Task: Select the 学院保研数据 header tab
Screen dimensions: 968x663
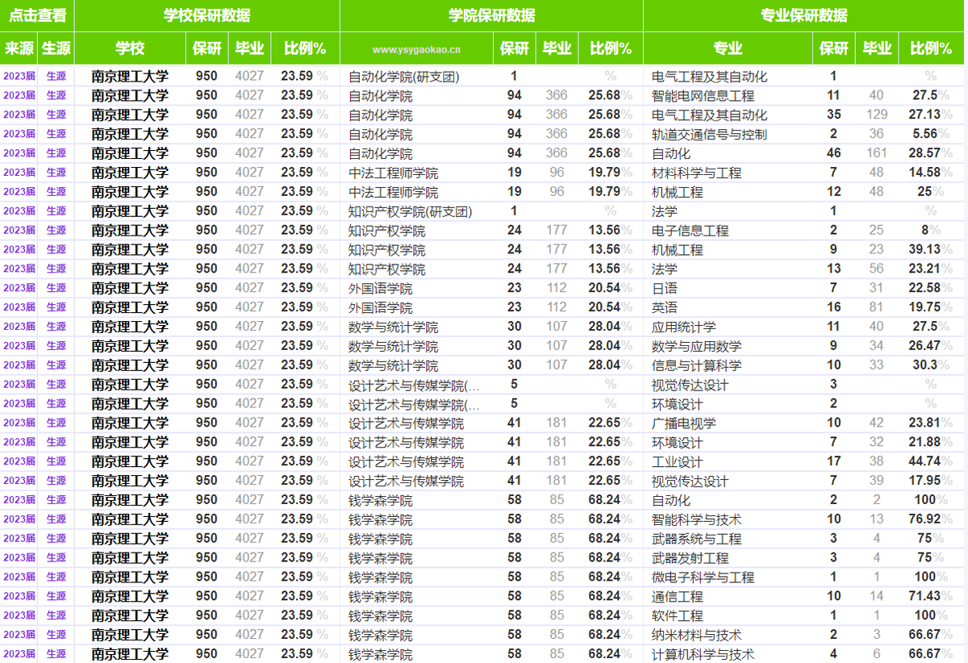Action: pos(491,15)
